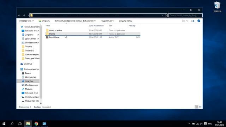This screenshot has width=226, height=127.
Task: Open action center notifications icon
Action: 205,124
